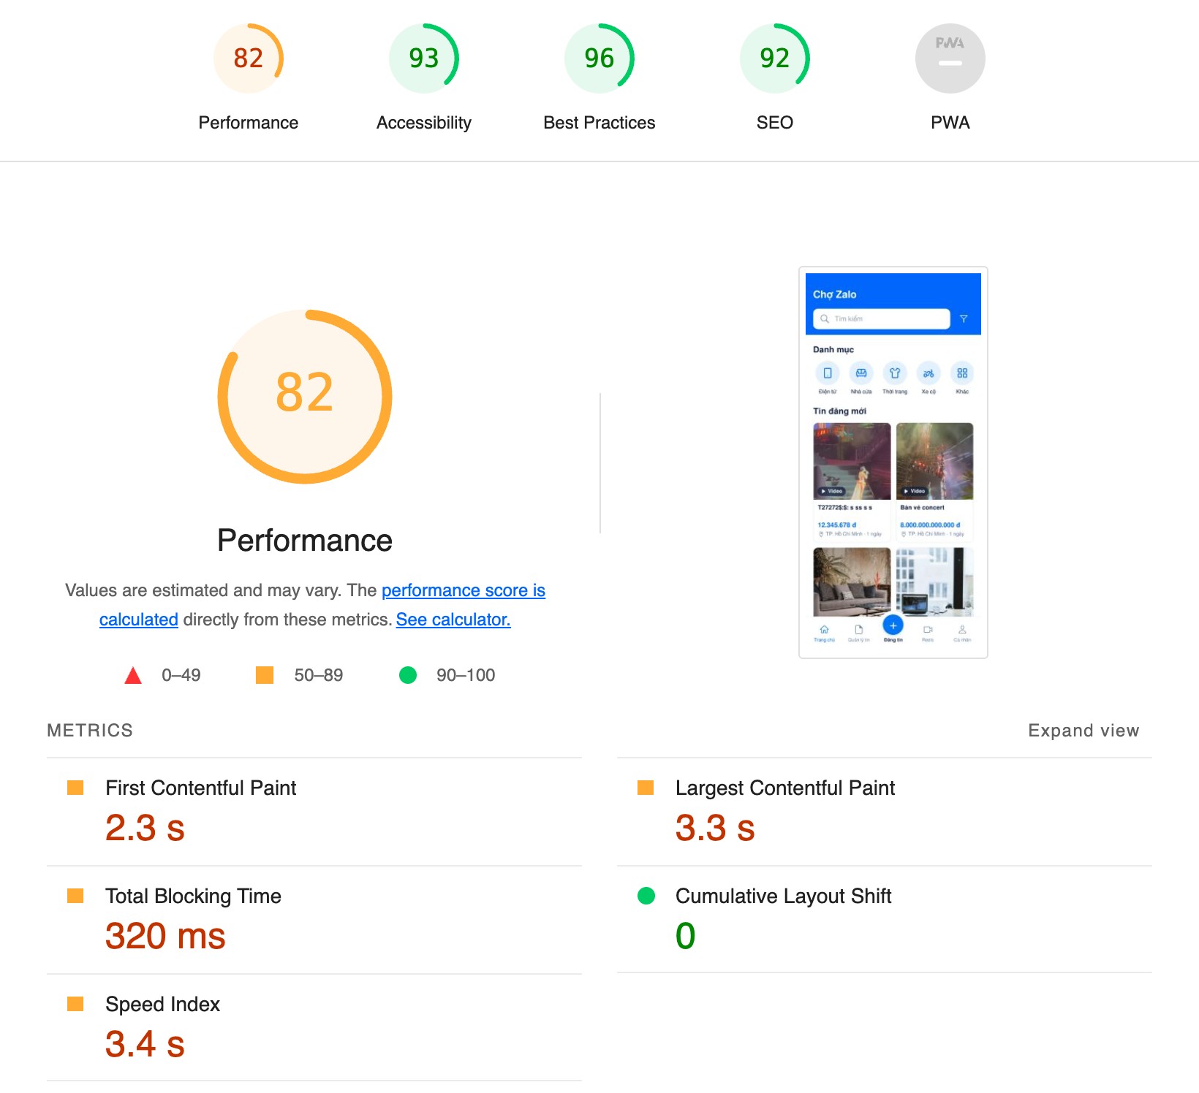Click the "0" Cumulative Layout Shift value

686,936
